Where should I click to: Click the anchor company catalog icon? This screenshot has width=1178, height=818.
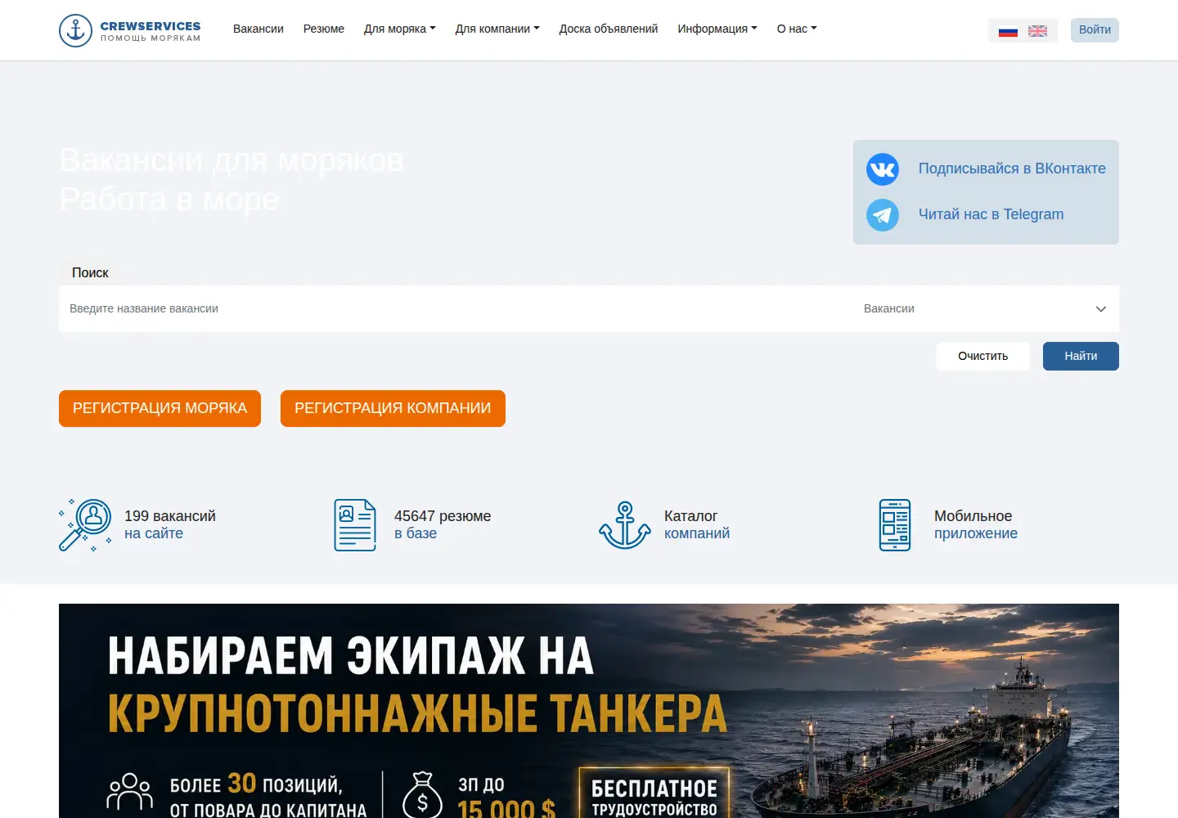click(625, 525)
